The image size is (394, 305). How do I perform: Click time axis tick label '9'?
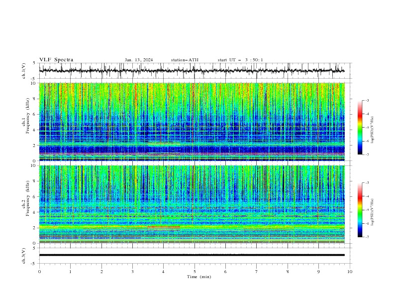point(318,272)
